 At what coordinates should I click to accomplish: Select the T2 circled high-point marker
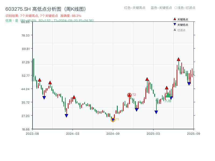tap(129, 95)
